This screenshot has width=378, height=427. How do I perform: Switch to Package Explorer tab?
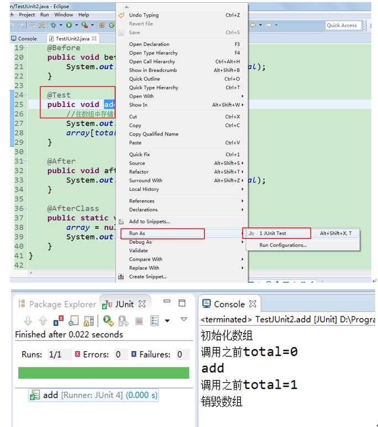(x=57, y=304)
